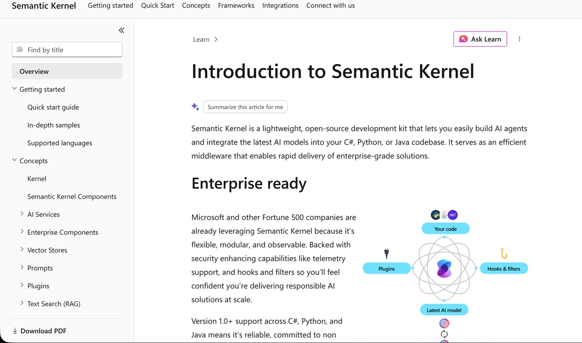The height and width of the screenshot is (343, 582).
Task: Select Overview in the sidebar
Action: (x=67, y=71)
